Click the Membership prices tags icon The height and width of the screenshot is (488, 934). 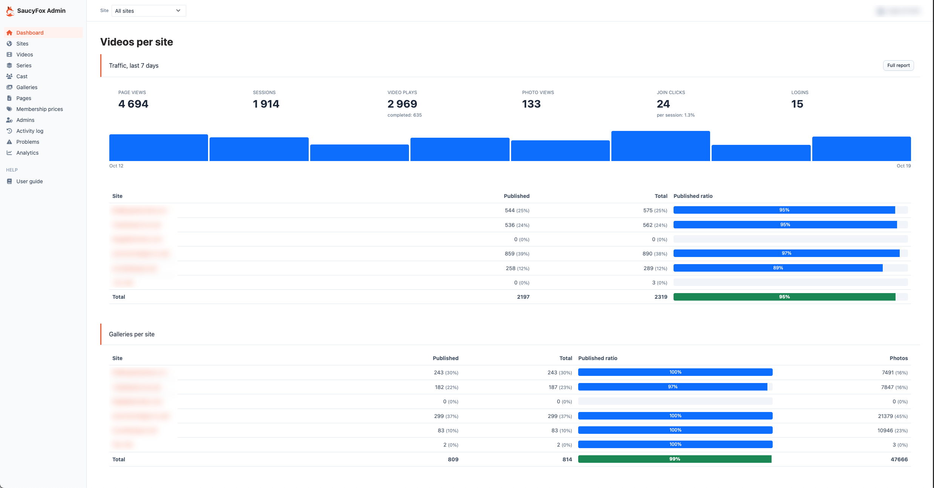tap(9, 109)
